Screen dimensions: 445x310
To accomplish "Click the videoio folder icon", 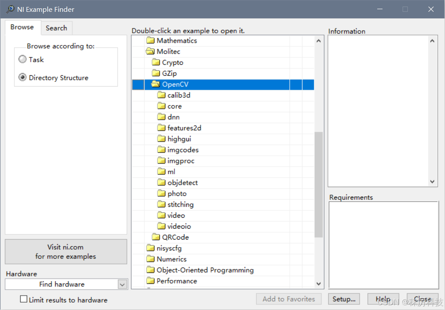I will [161, 226].
